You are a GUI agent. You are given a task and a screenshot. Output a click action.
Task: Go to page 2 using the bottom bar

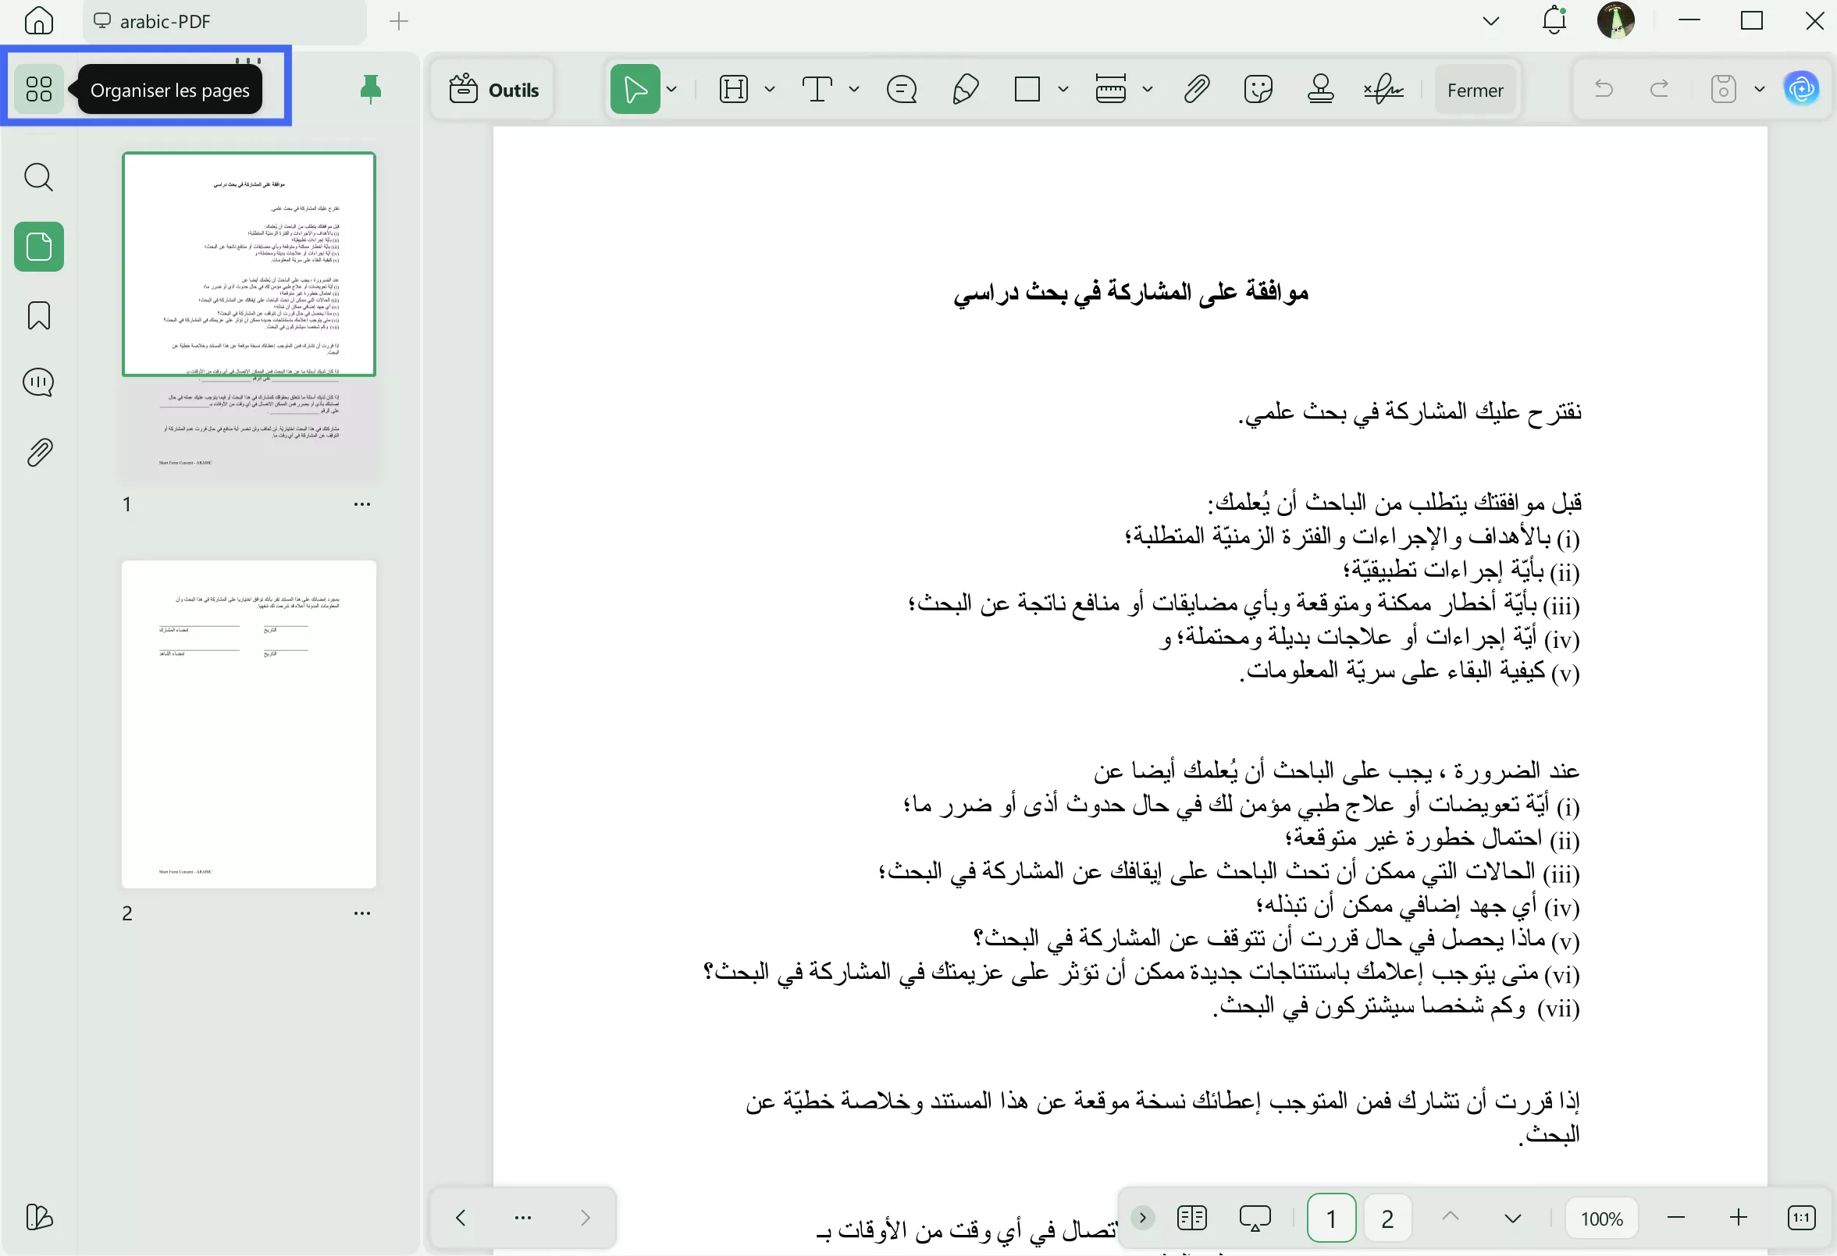click(1387, 1218)
